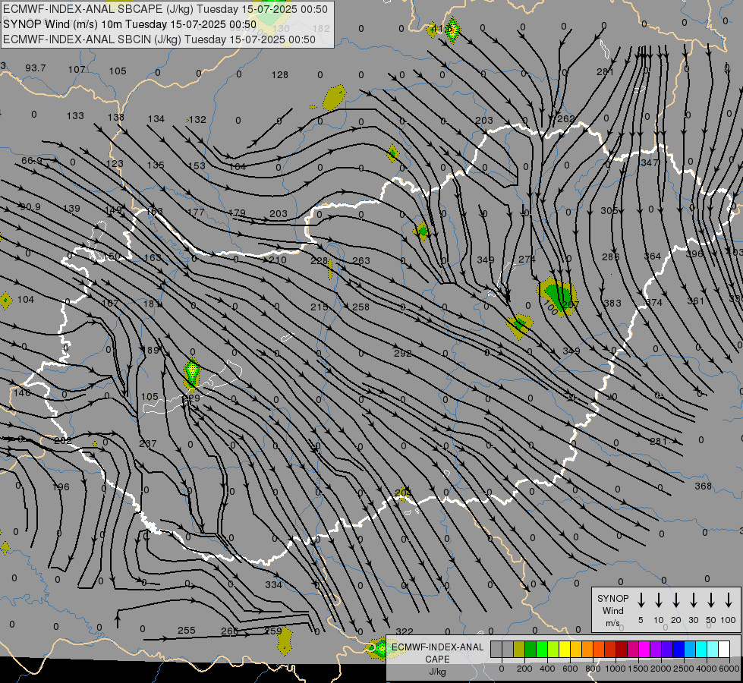Image resolution: width=743 pixels, height=683 pixels.
Task: Click the map value 196
Action: coord(61,487)
